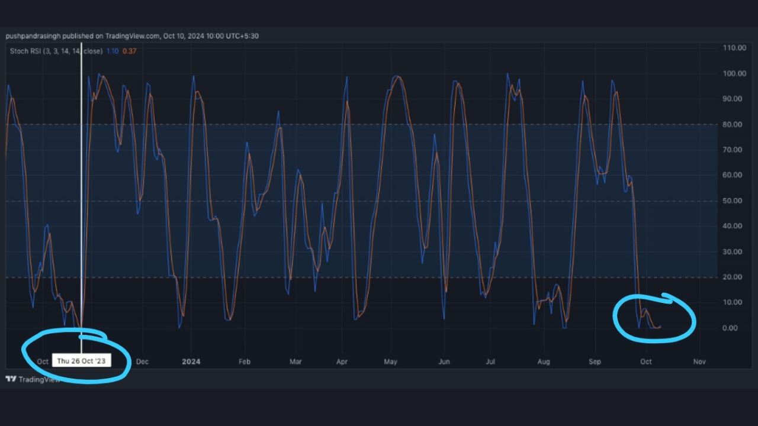Click the Feb label on time axis

(245, 362)
